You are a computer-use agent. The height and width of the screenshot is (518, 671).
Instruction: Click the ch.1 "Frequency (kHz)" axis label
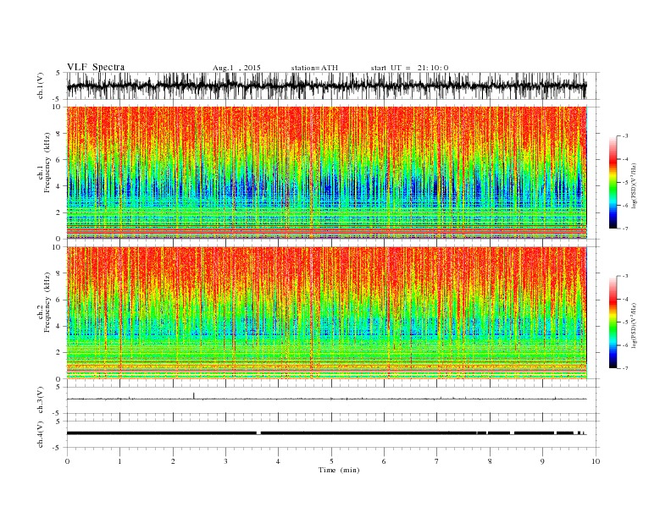(47, 163)
